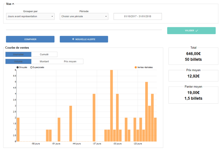Show the Prix moyen chart tab
This screenshot has width=221, height=151.
(x=70, y=62)
